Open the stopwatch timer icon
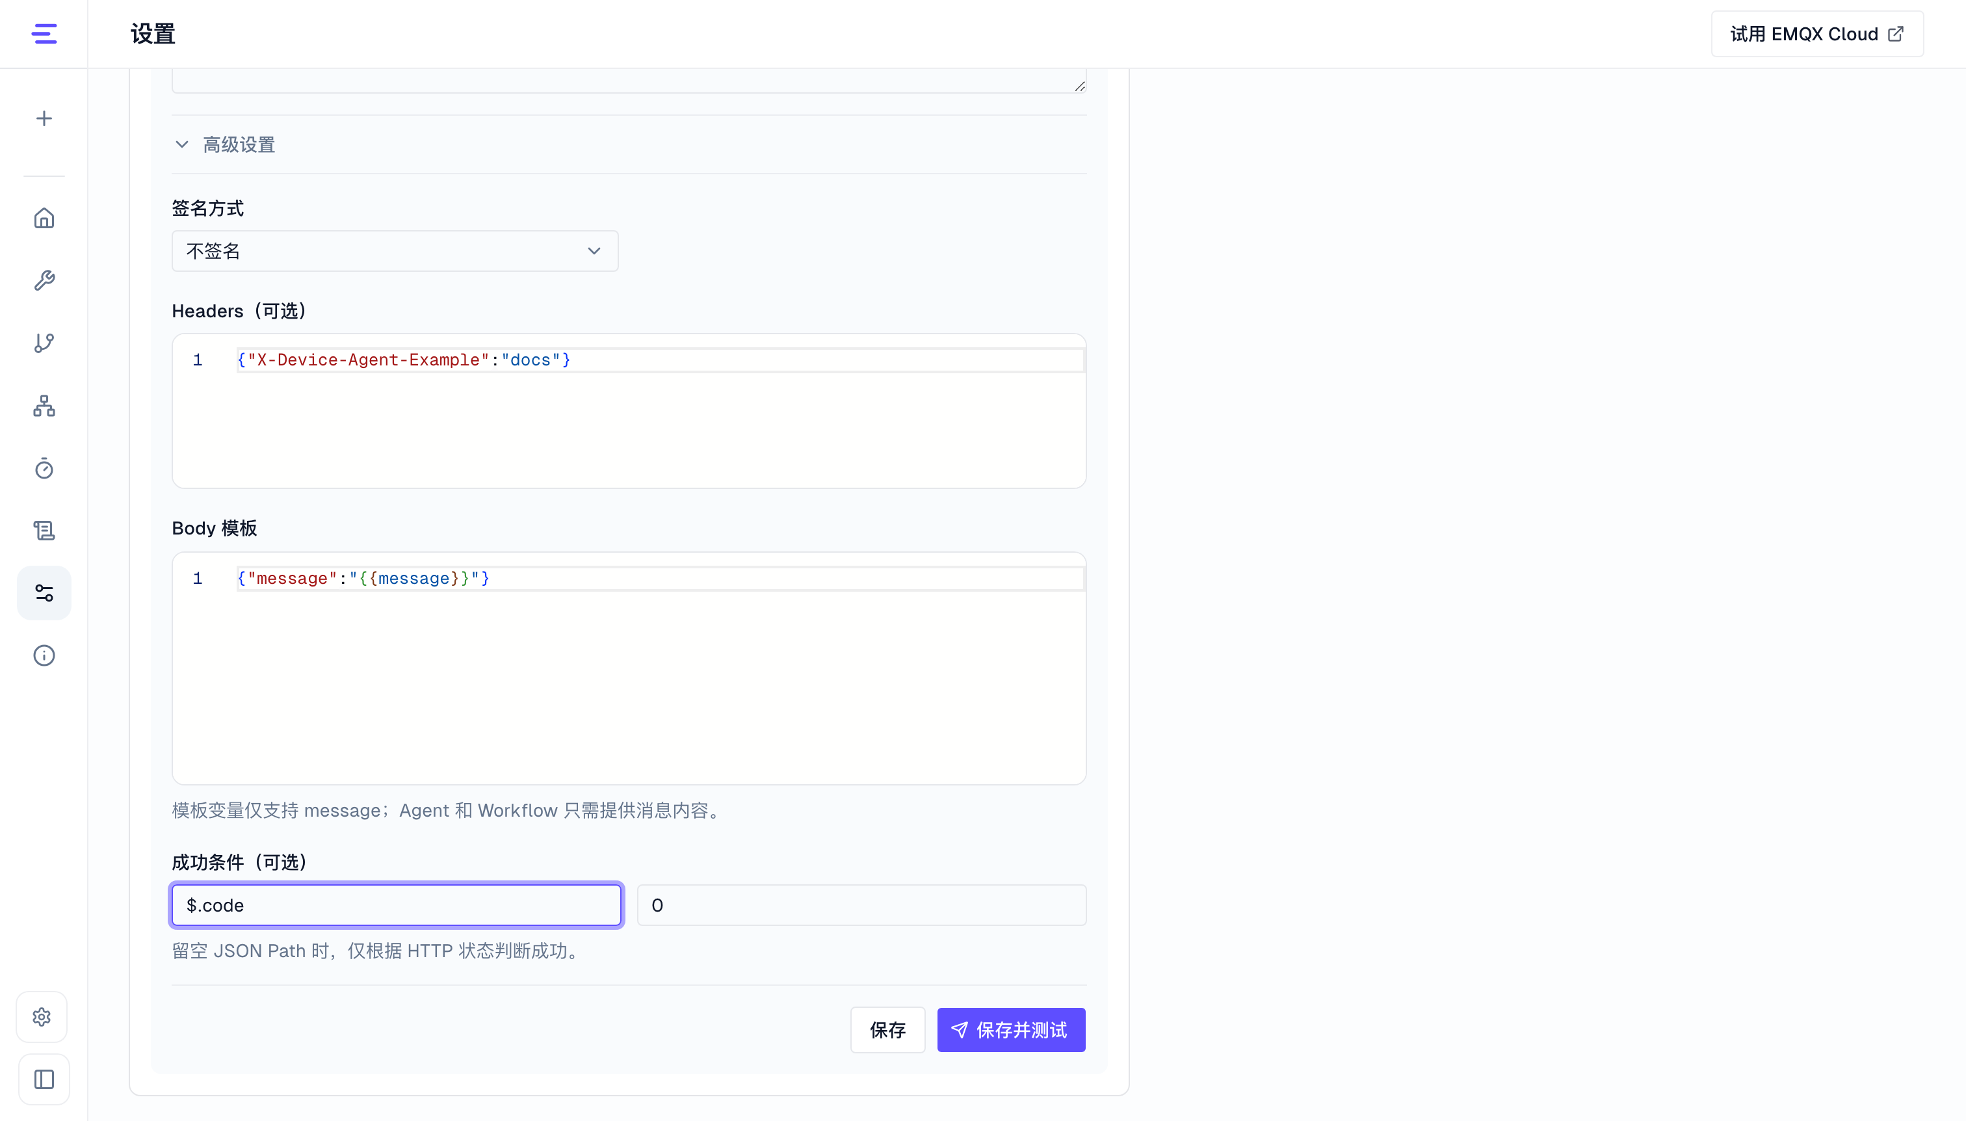Image resolution: width=1966 pixels, height=1121 pixels. coord(44,468)
